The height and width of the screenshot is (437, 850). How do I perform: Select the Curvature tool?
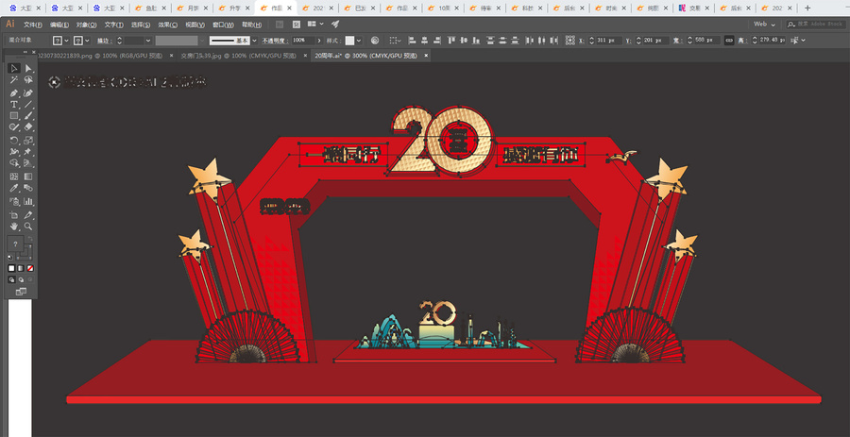click(x=28, y=93)
